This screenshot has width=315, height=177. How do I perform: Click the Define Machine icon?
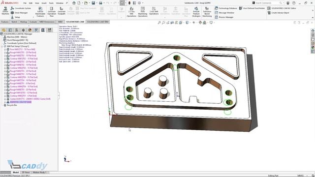5,10
